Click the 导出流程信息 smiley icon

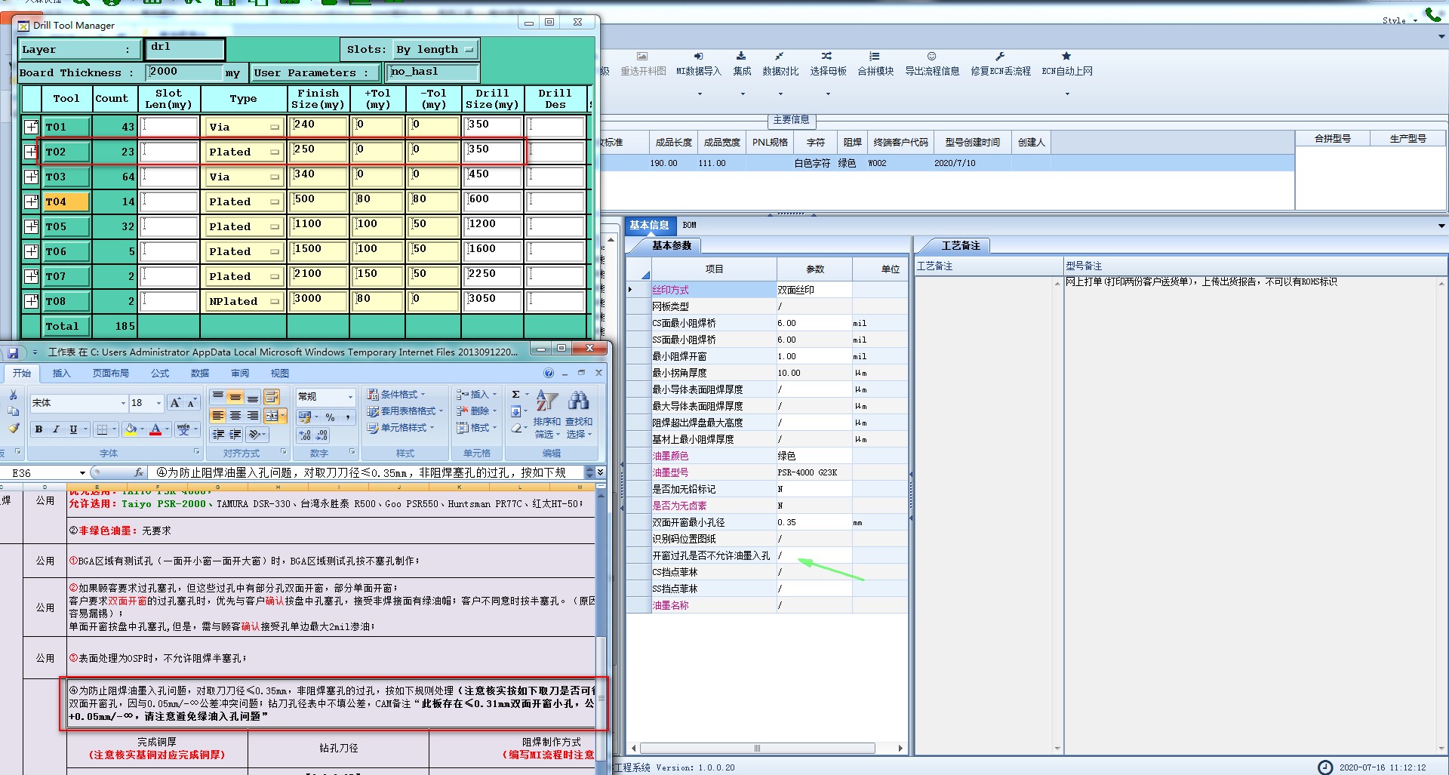point(932,57)
